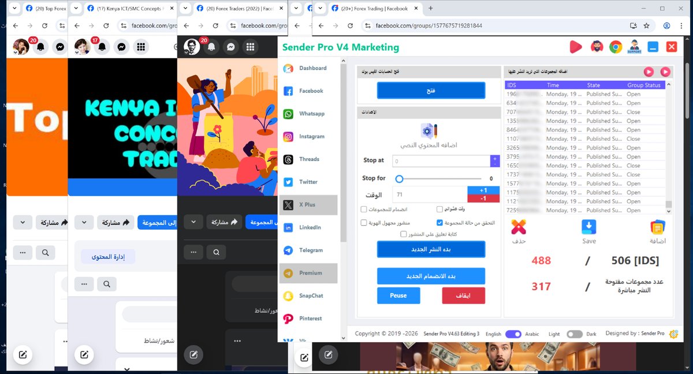Viewport: 693px width, 374px height.
Task: Open Chrome three-dot menu in Forex Trading window
Action: [x=683, y=26]
